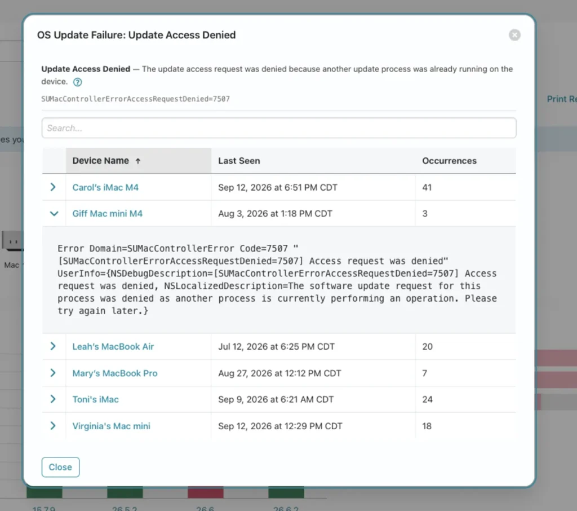Image resolution: width=577 pixels, height=511 pixels.
Task: Click the Close button
Action: (60, 467)
